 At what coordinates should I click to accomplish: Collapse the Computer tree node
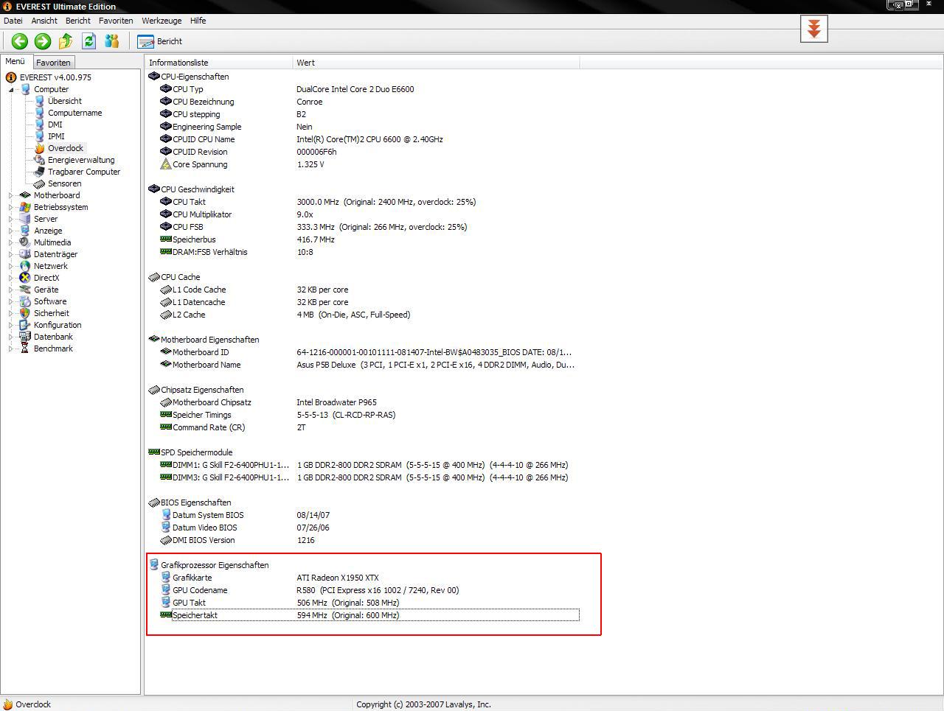(11, 90)
